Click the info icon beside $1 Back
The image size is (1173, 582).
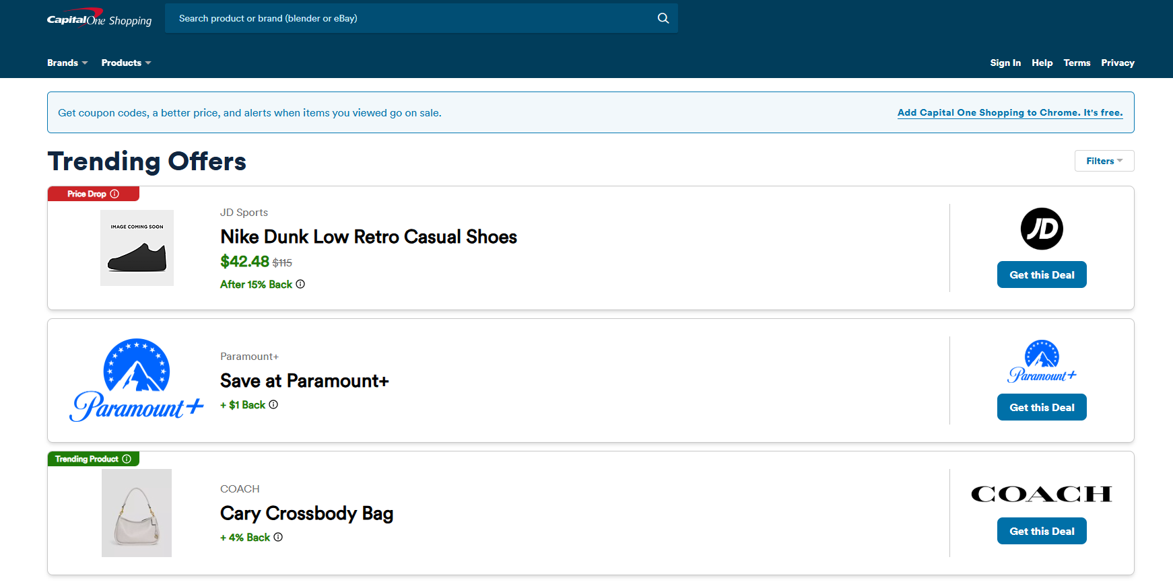coord(273,404)
